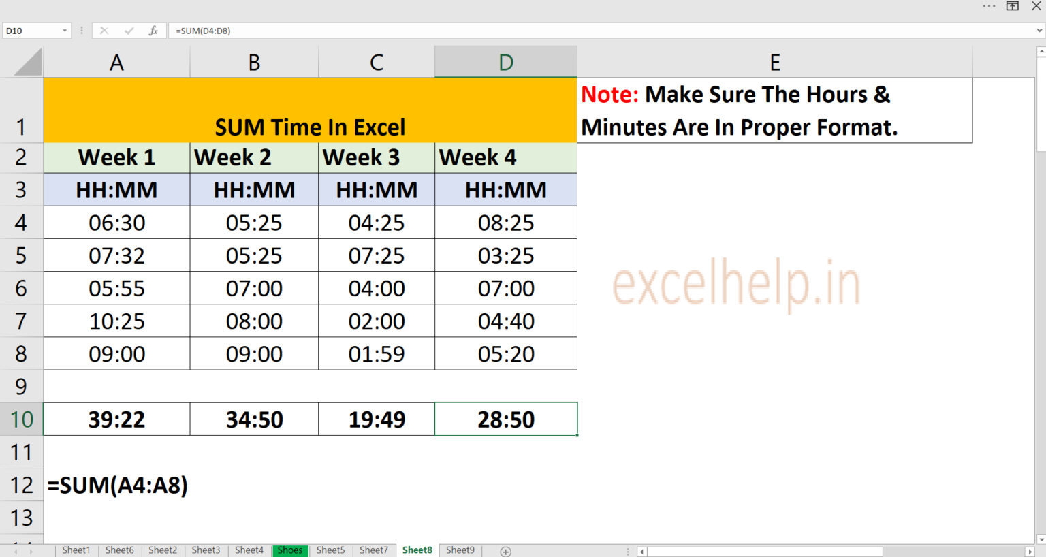
Task: Click the Enter checkmark in formula bar
Action: [x=128, y=30]
